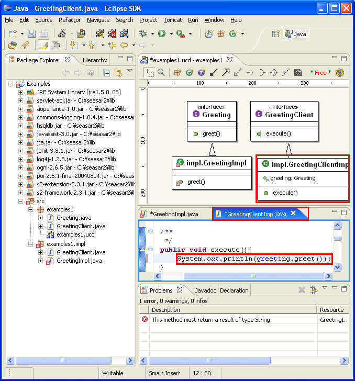Click the Save icon in the toolbar
Viewport: 355px width, 381px height.
point(31,33)
